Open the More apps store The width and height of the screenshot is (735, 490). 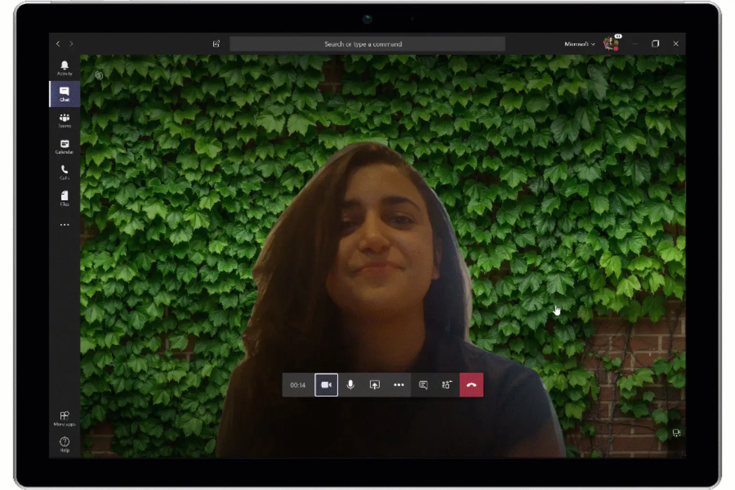coord(64,418)
